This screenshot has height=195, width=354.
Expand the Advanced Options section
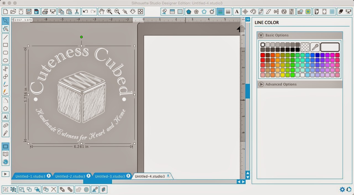coord(261,84)
